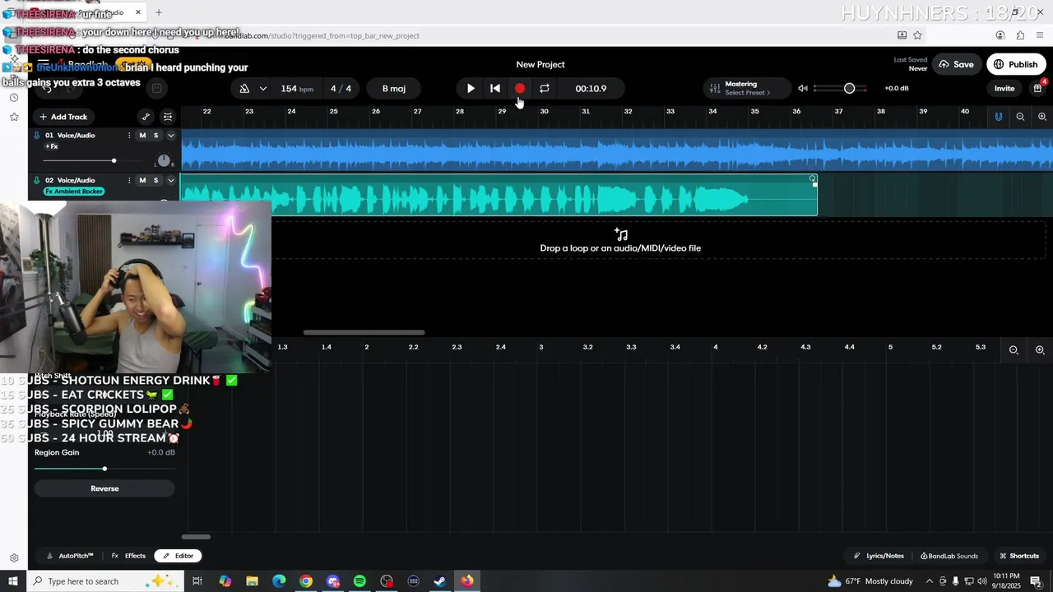
Task: Toggle the metronome icon
Action: pyautogui.click(x=244, y=89)
